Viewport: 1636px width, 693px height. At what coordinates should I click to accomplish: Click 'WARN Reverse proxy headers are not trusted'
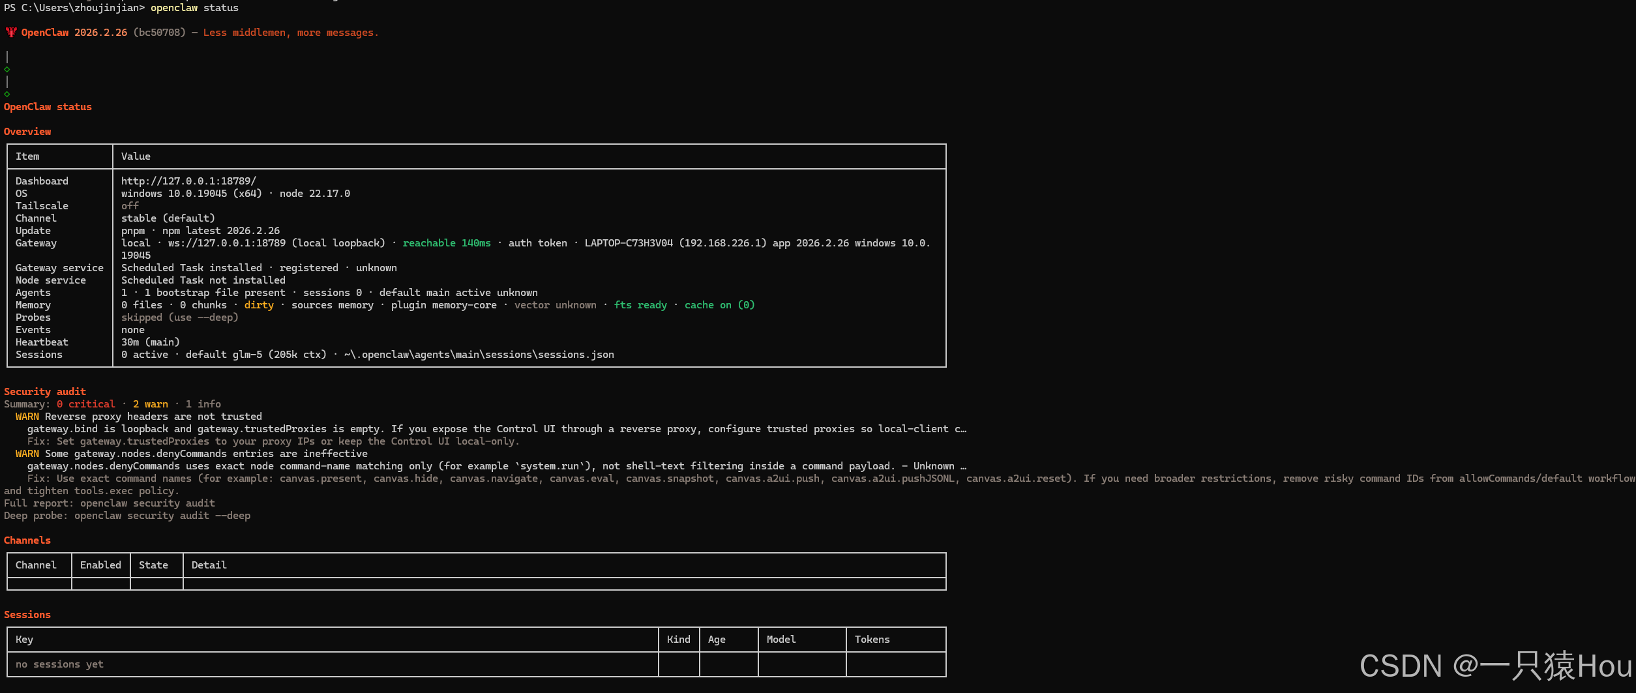coord(139,417)
